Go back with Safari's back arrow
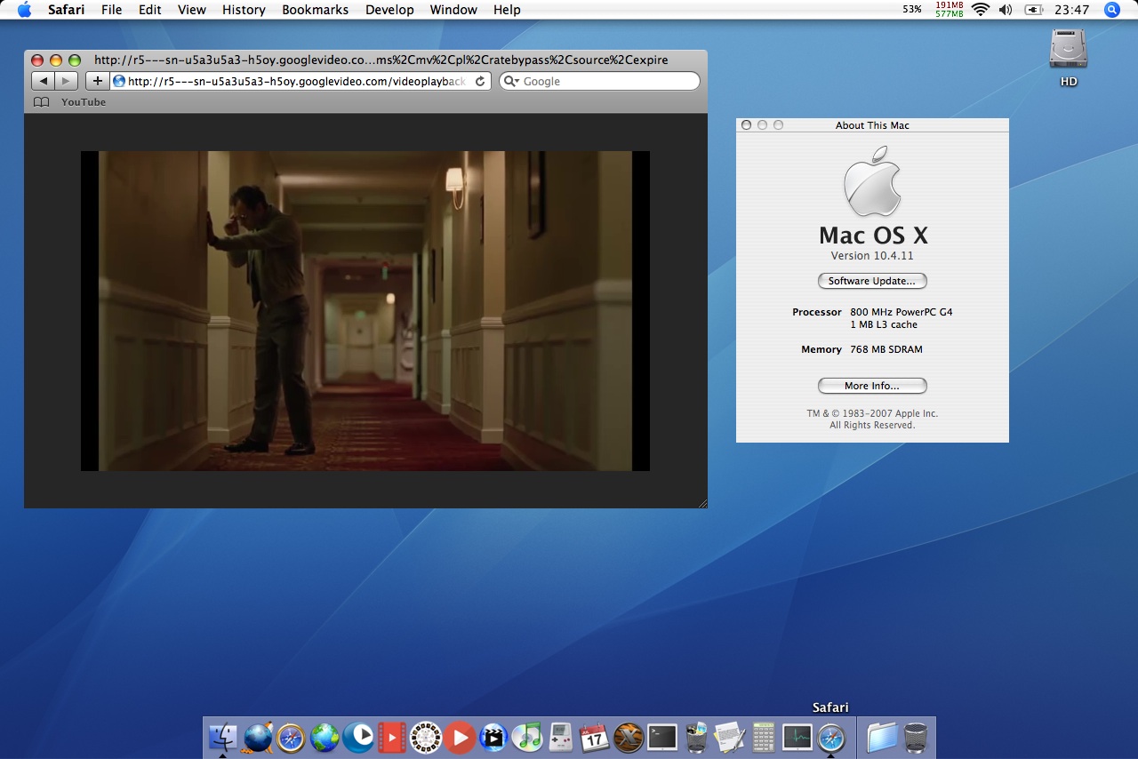Image resolution: width=1138 pixels, height=759 pixels. click(x=43, y=81)
